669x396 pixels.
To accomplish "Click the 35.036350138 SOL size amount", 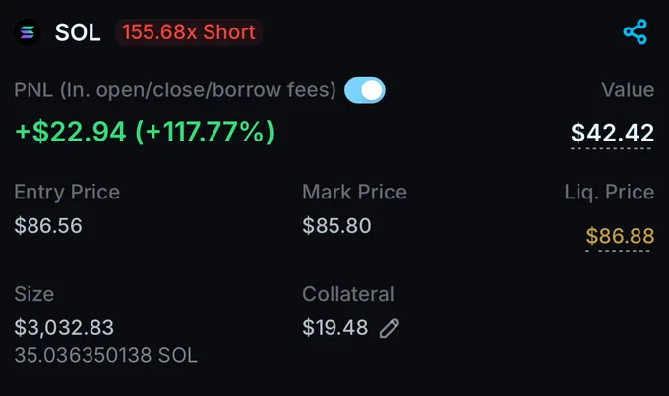I will (106, 355).
